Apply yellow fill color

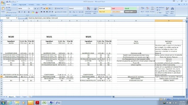(33, 12)
